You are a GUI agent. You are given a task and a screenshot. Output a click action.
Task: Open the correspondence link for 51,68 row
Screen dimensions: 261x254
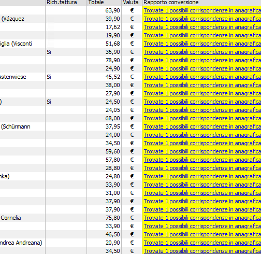[202, 44]
